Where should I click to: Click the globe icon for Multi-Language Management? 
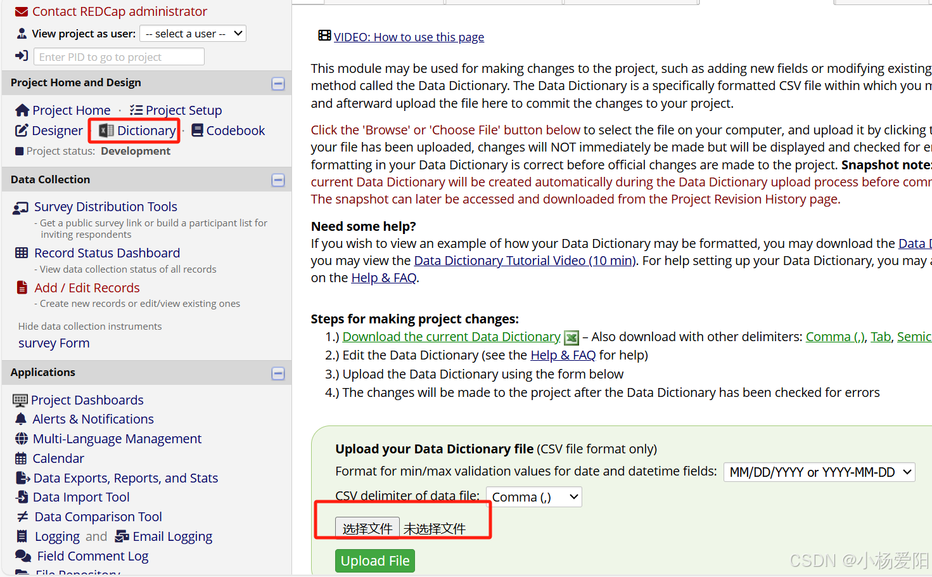tap(22, 439)
